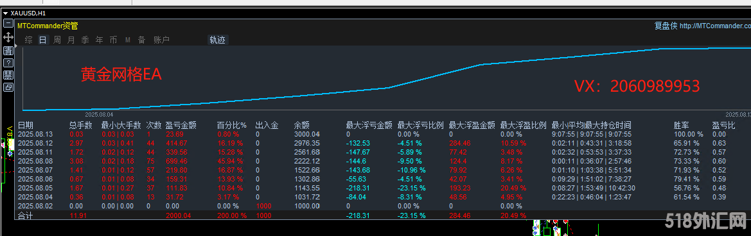Open the 备 tab
Viewport: 751px width, 236px height.
[x=142, y=40]
